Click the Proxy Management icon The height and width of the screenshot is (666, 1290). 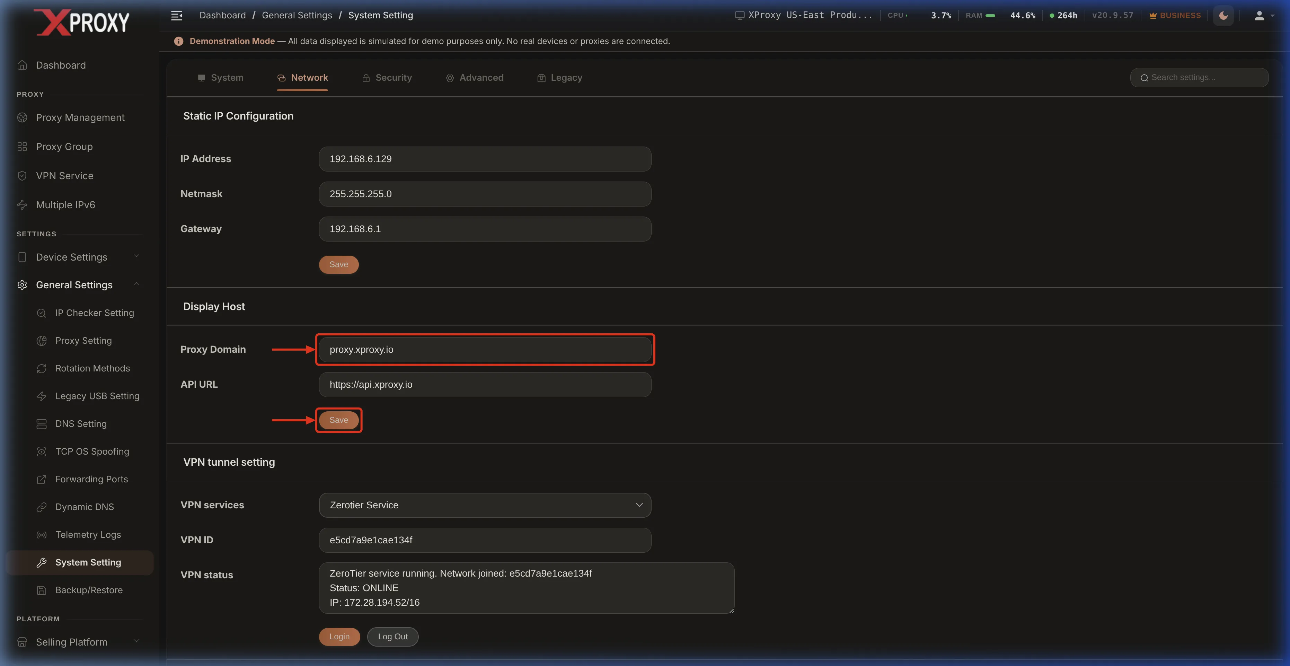(x=22, y=118)
